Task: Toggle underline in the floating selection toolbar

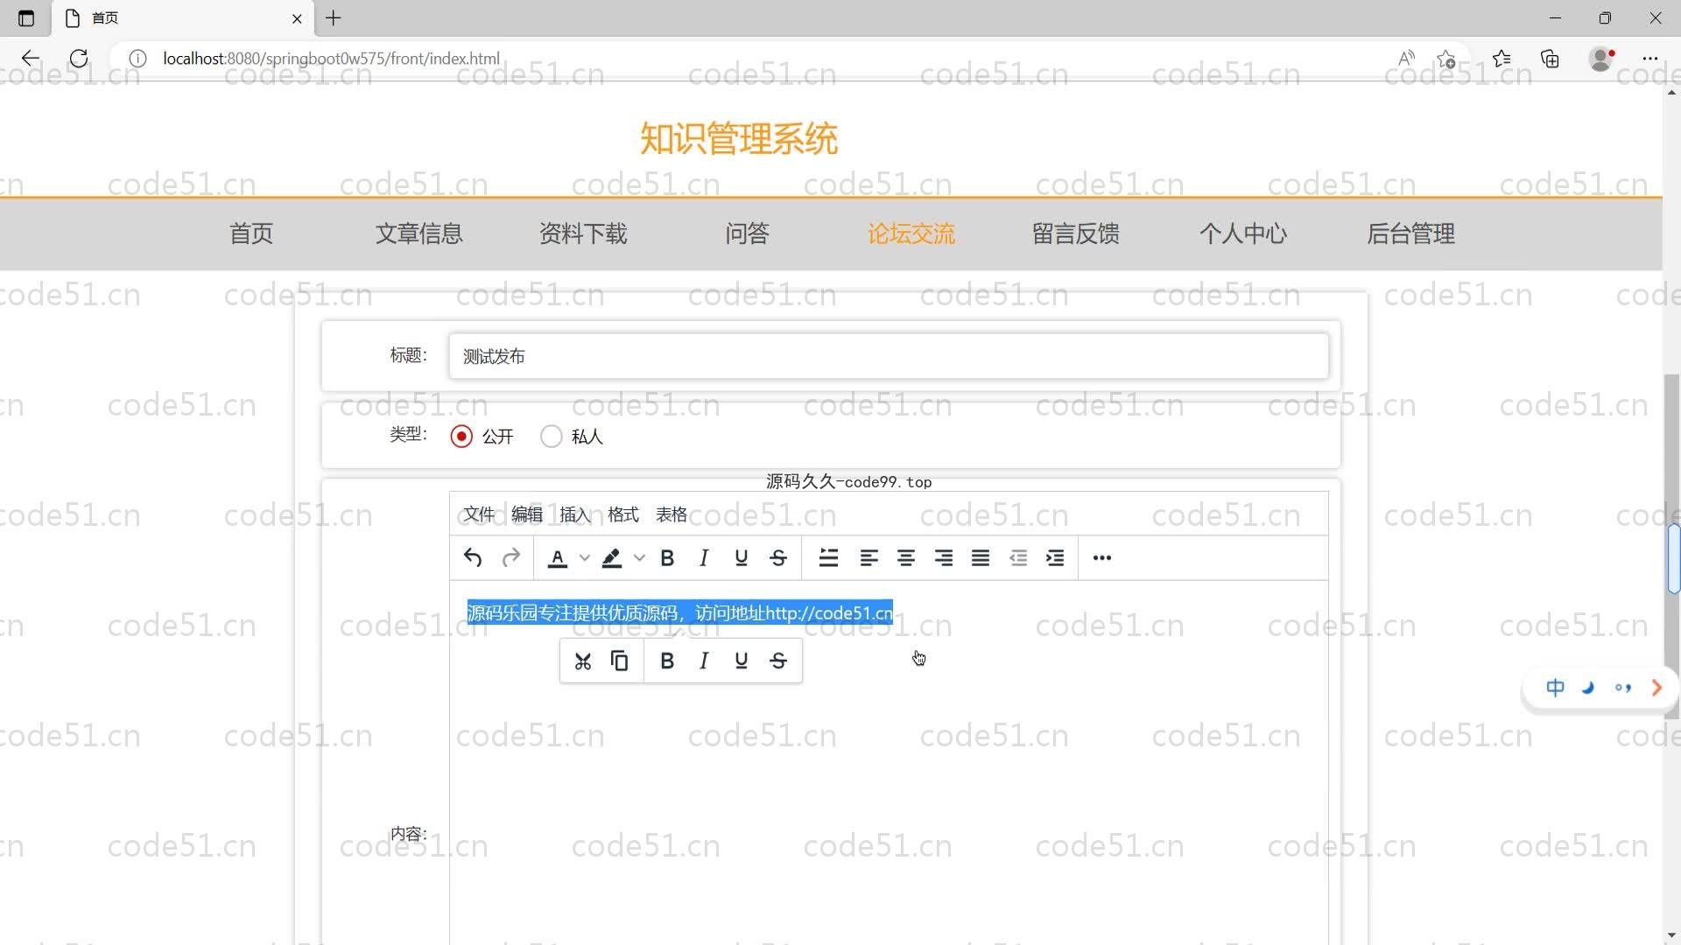Action: click(x=742, y=661)
